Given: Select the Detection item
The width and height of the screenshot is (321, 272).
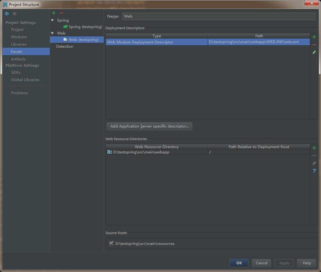Looking at the screenshot, I should click(x=65, y=47).
